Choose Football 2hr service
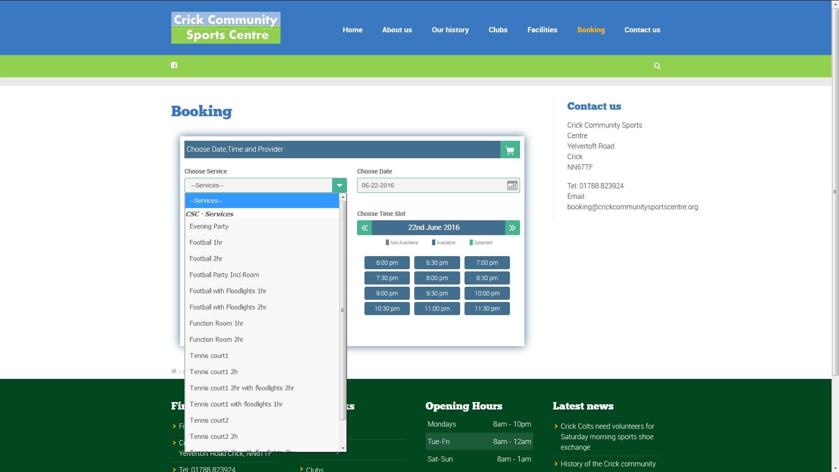 (262, 259)
